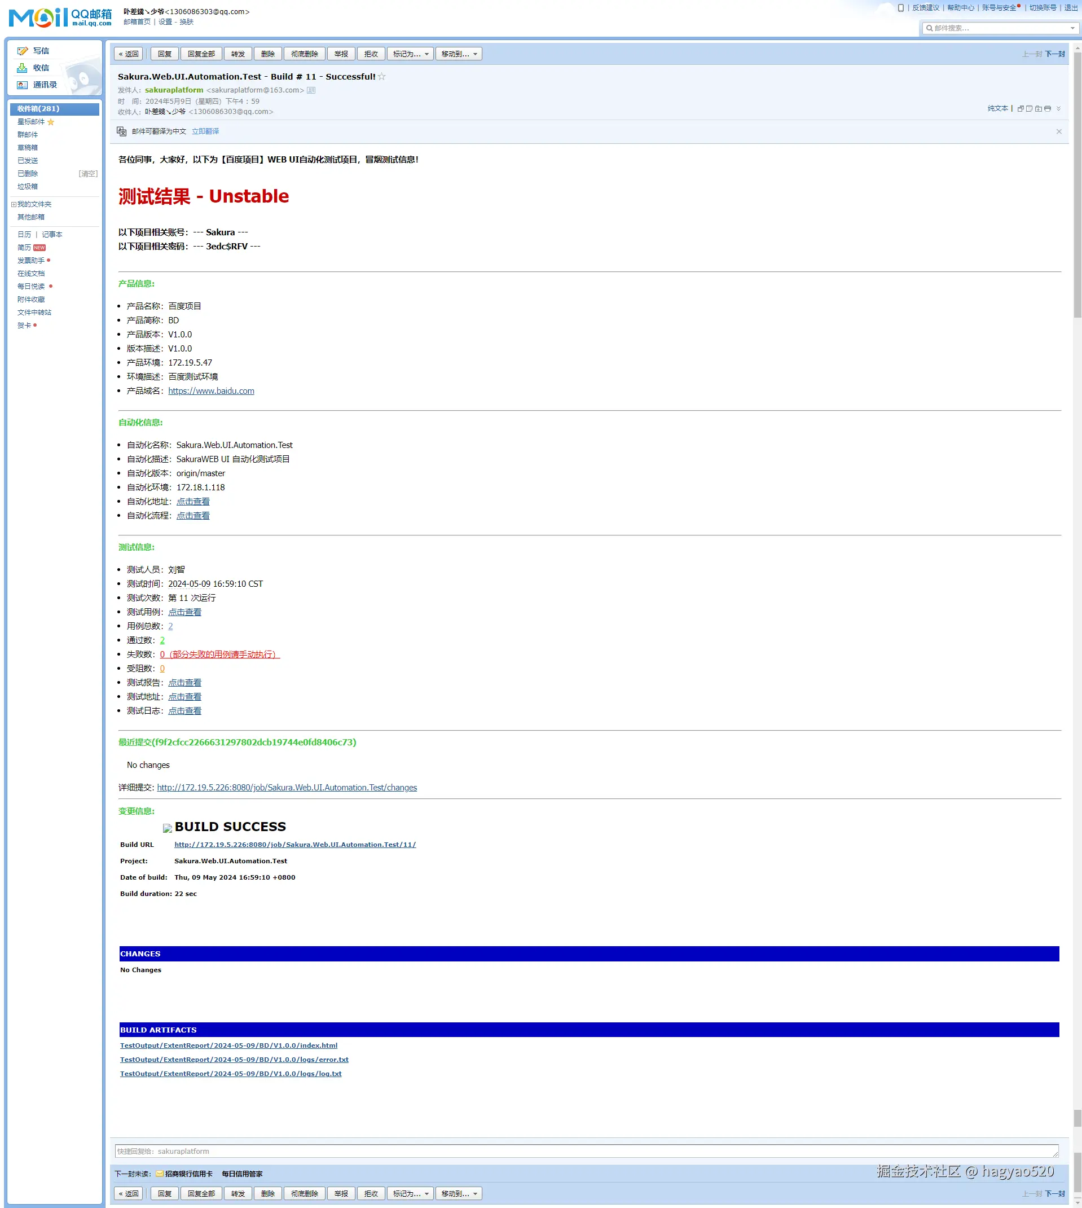Click 清空 to empty deleted mail
This screenshot has width=1082, height=1208.
[x=88, y=174]
